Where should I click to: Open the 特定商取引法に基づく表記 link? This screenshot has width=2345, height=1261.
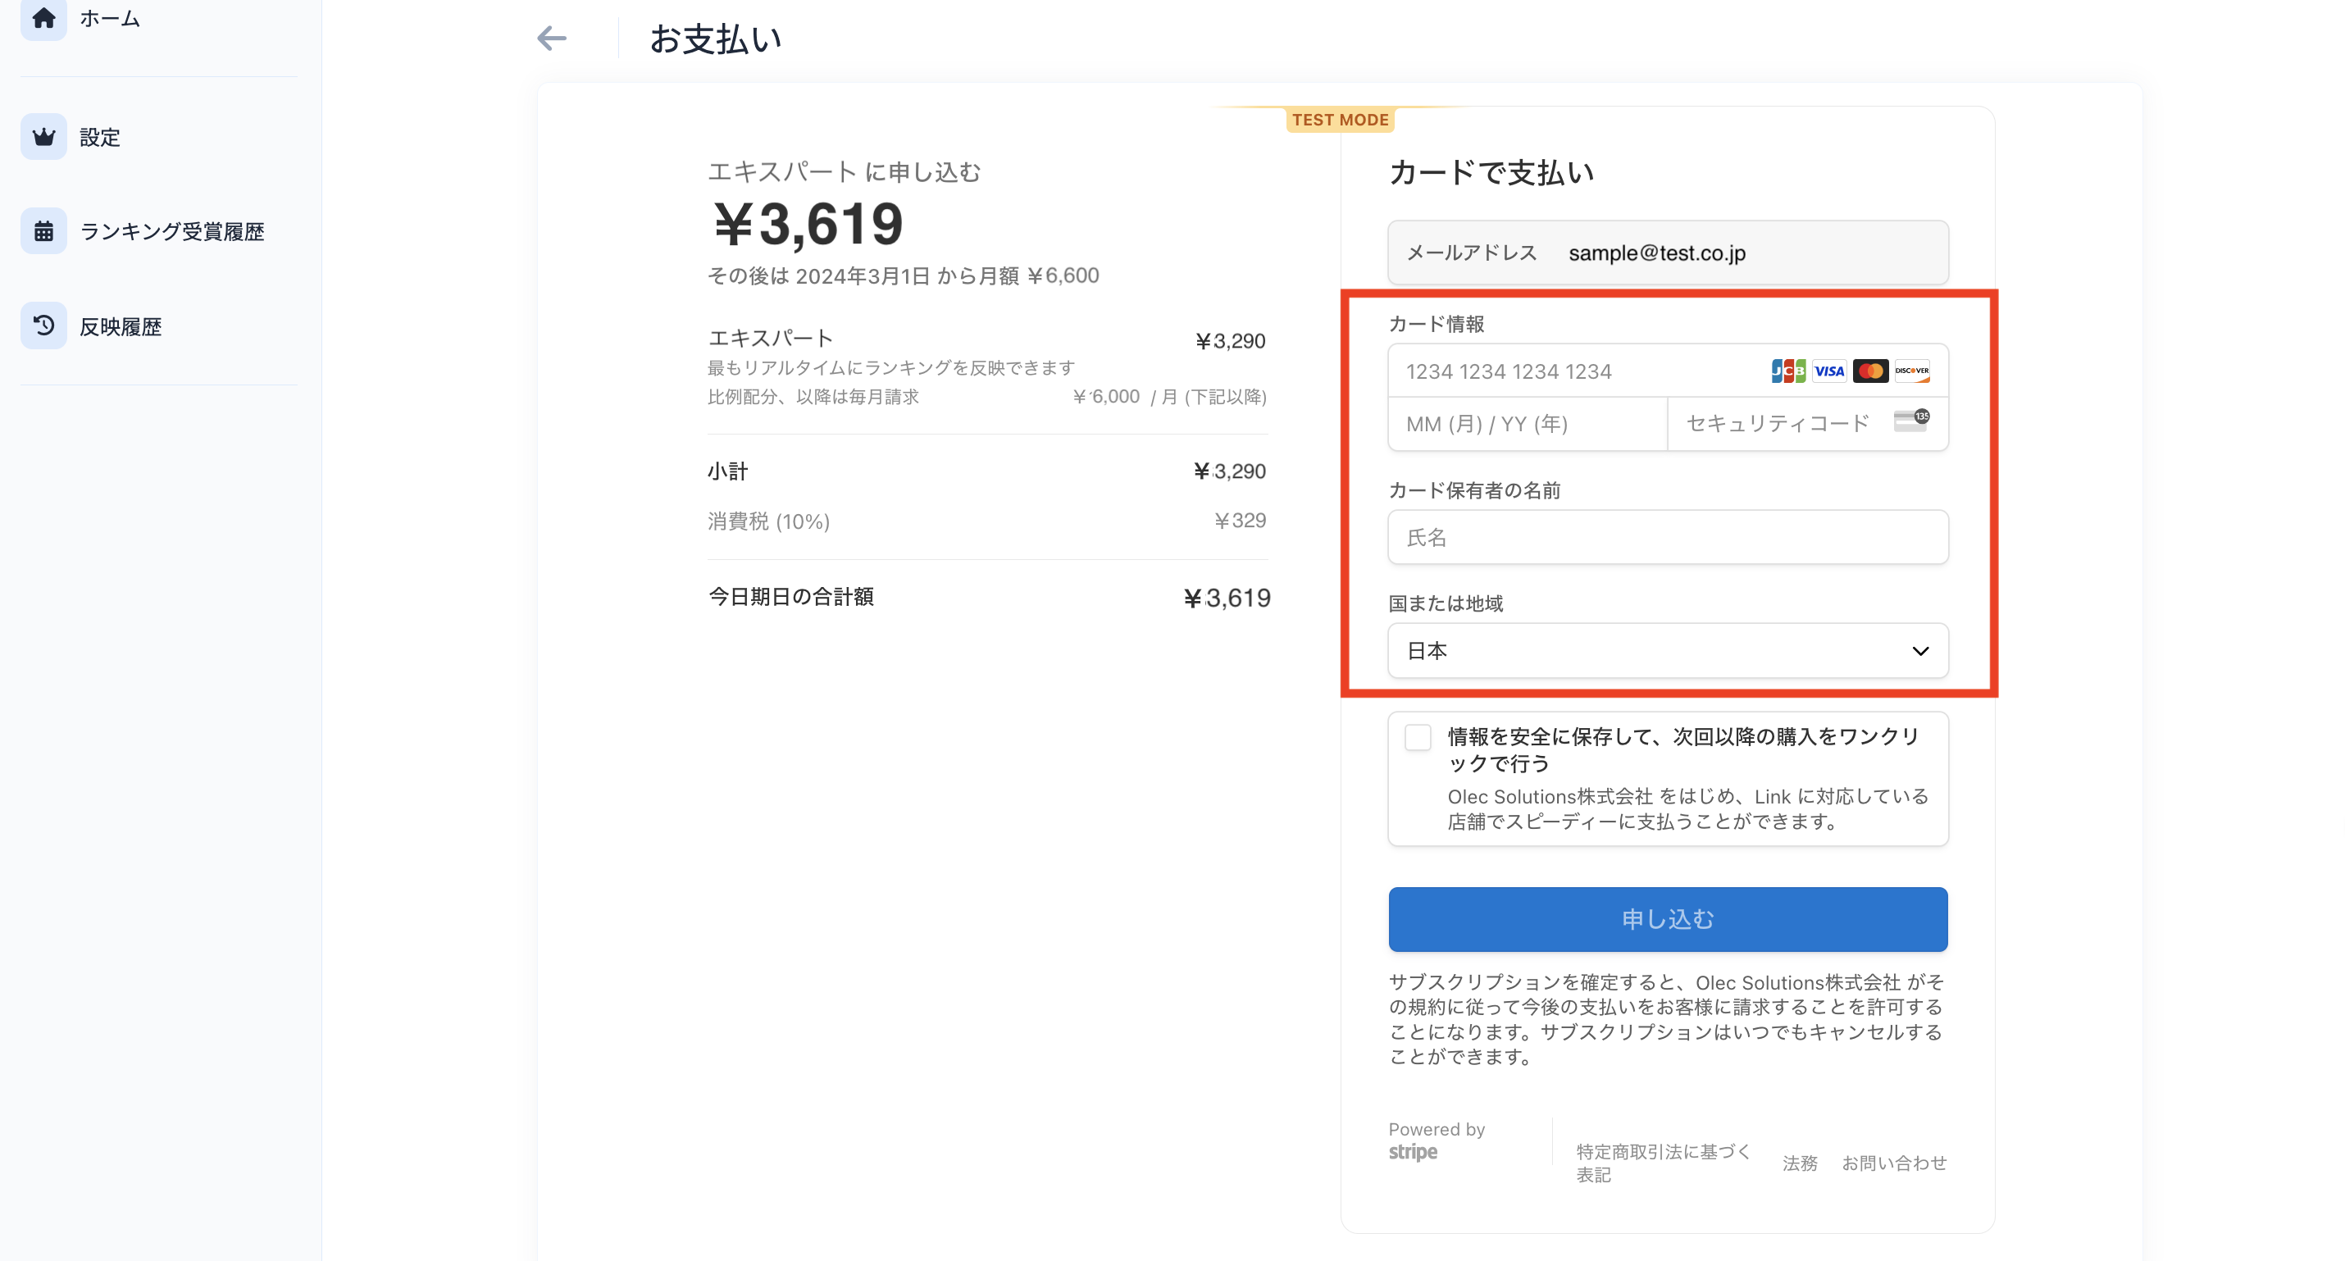click(x=1664, y=1163)
